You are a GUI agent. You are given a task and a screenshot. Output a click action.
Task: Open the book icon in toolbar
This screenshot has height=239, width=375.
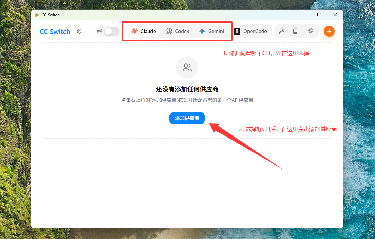click(x=295, y=31)
